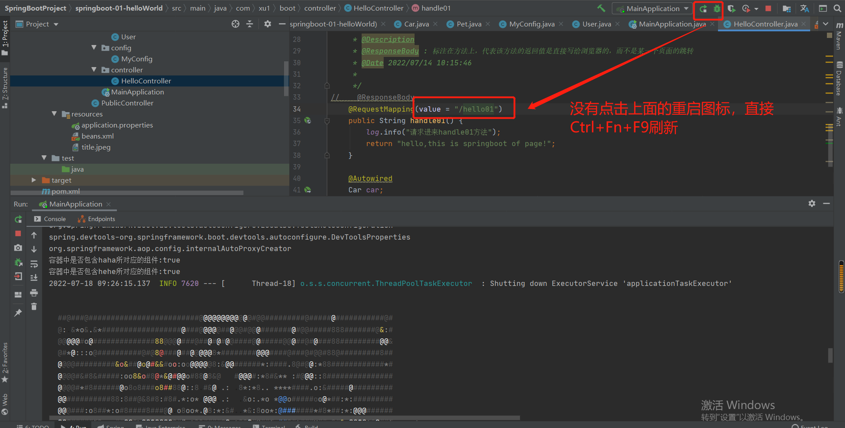
Task: Switch to the User.java tab
Action: (596, 24)
